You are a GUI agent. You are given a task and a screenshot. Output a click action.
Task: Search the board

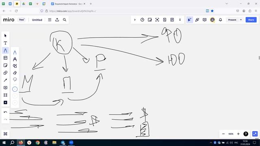[65, 20]
